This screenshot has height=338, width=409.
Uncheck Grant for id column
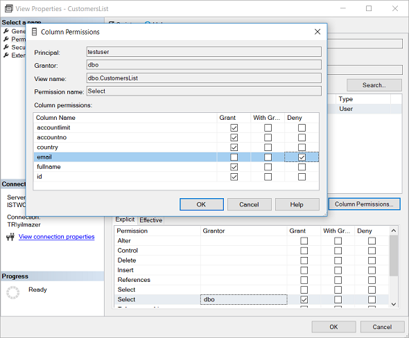coord(234,177)
